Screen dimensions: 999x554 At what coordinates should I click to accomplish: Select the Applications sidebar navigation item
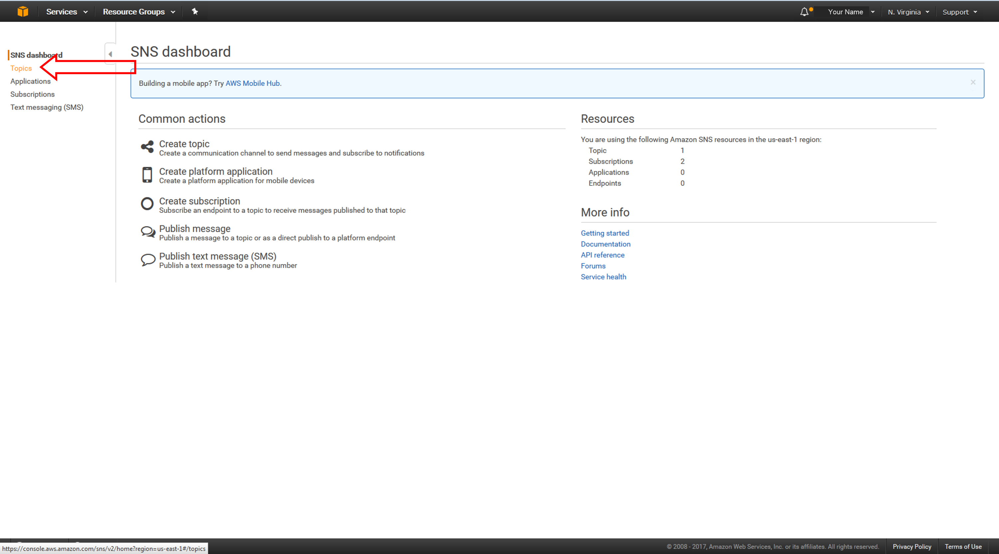[x=30, y=81]
